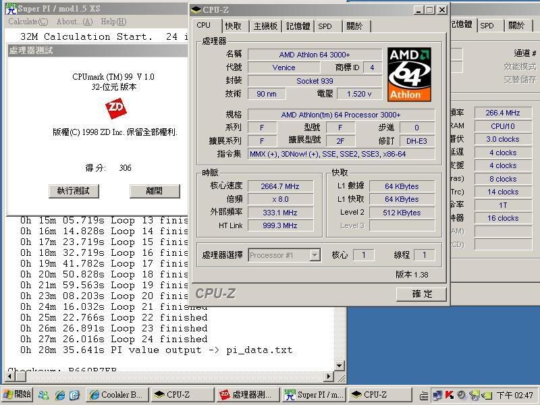
Task: Launch the messenger quick launch icon
Action: point(43,395)
